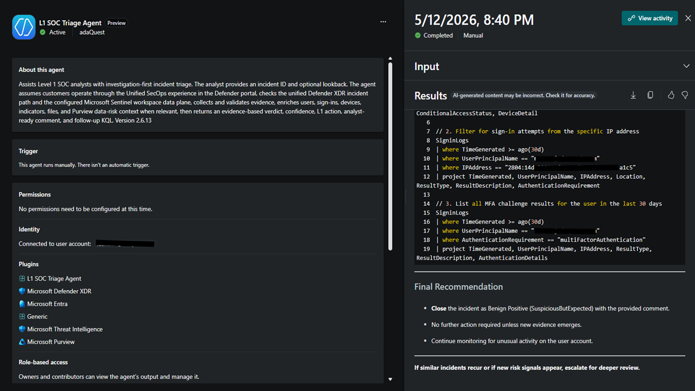Copy the results to clipboard
This screenshot has height=391, width=695.
point(650,95)
